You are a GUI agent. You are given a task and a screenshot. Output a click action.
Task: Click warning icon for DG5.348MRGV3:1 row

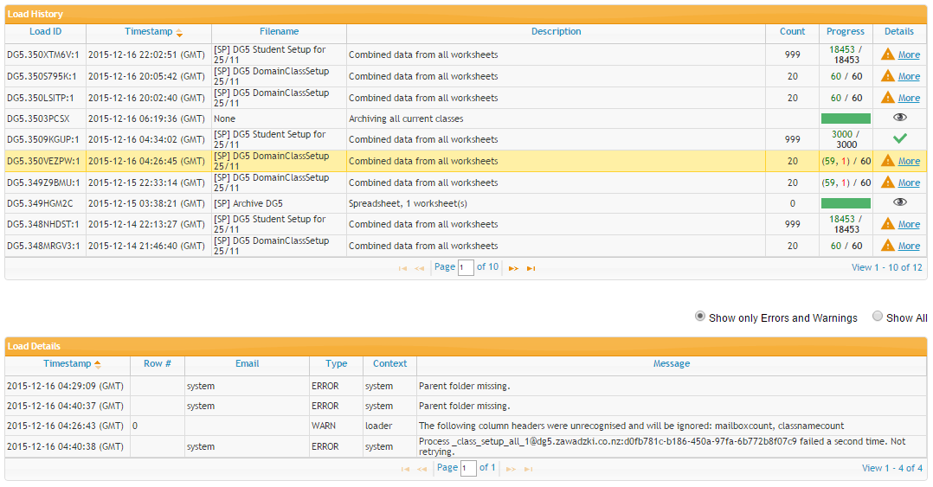(887, 246)
